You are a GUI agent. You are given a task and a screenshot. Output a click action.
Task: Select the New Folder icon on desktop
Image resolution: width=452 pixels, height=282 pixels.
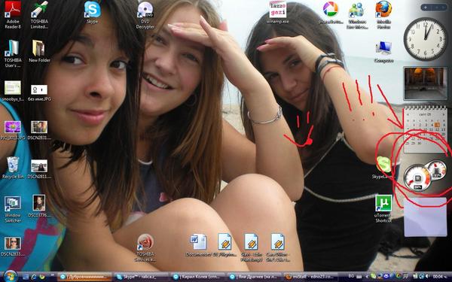coord(39,51)
